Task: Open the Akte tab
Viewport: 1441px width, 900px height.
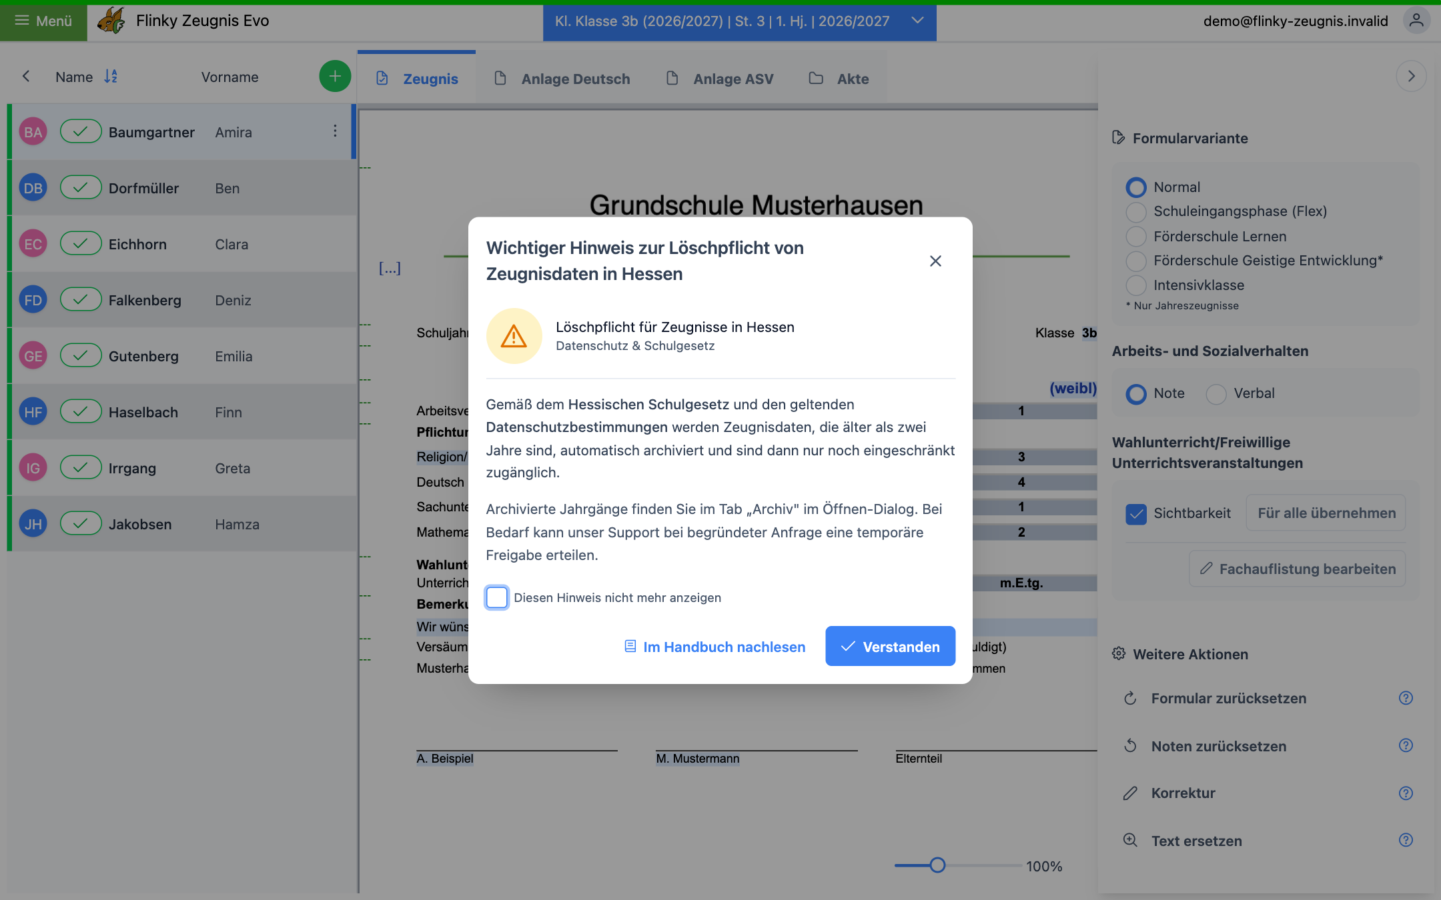Action: click(839, 79)
